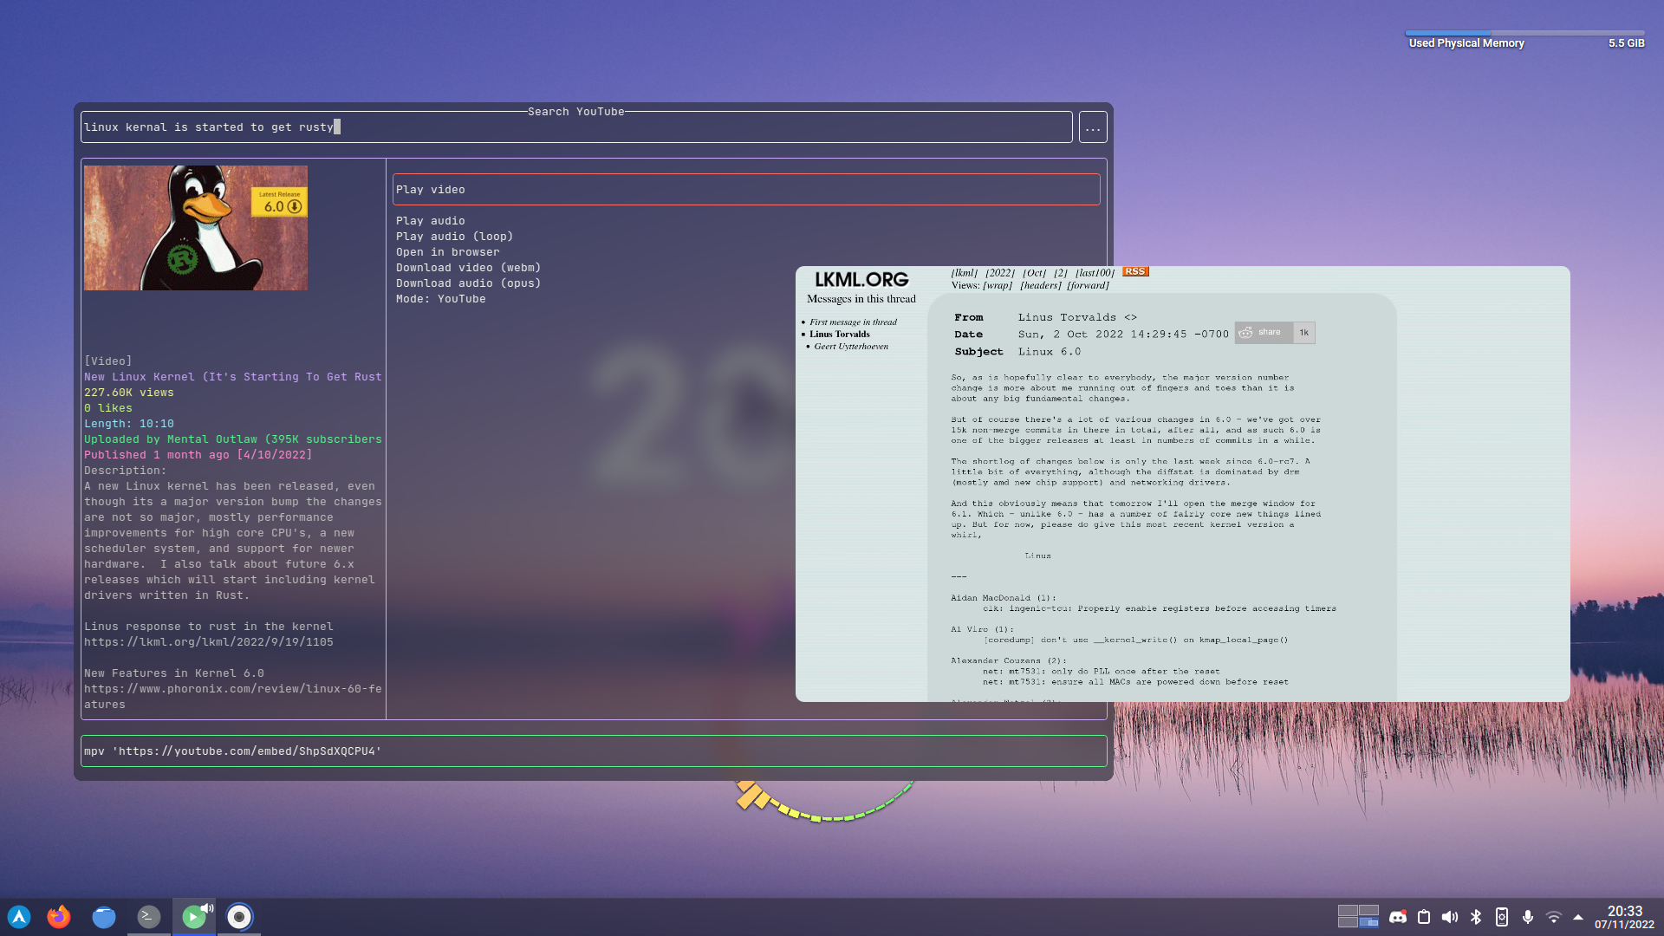Select the Play audio (loop) option
Image resolution: width=1664 pixels, height=936 pixels.
454,237
